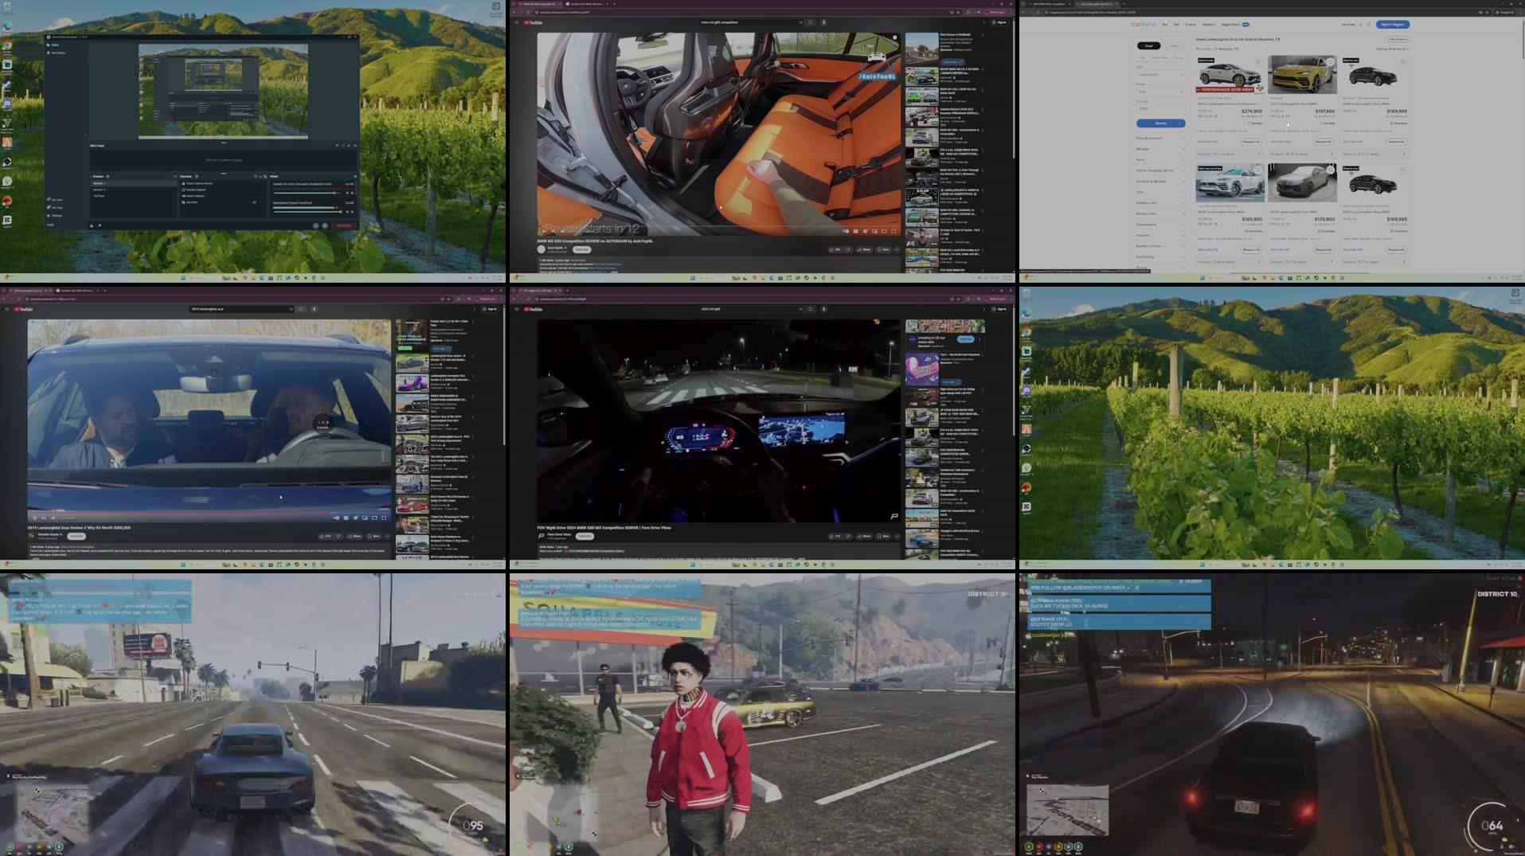The height and width of the screenshot is (856, 1525).
Task: Click the add-source icon in the Sources header
Action: 197,176
